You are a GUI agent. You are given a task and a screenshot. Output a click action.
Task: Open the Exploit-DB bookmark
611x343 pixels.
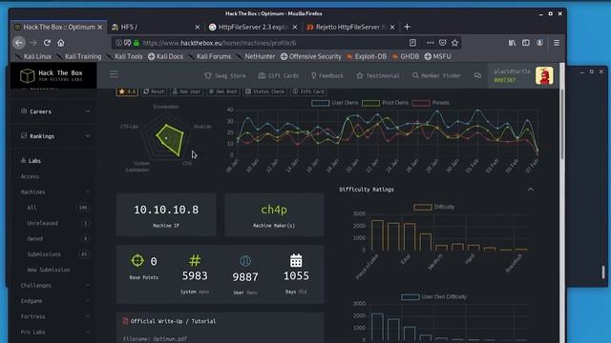coord(367,56)
